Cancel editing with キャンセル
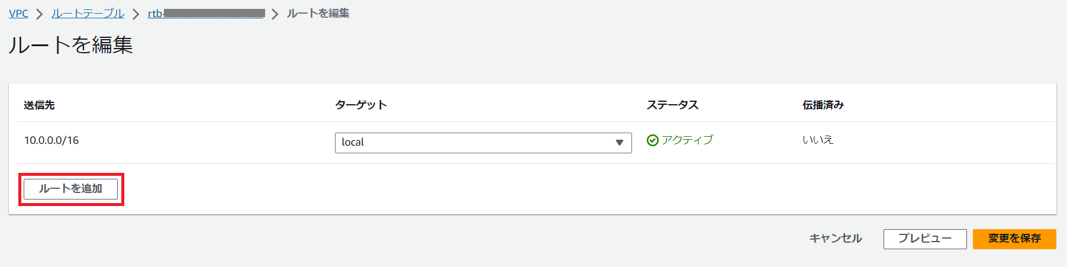The image size is (1067, 267). click(x=835, y=239)
